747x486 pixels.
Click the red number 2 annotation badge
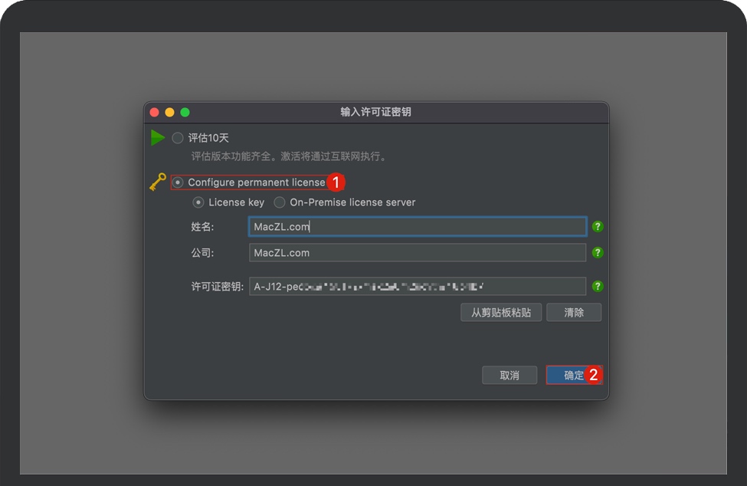[594, 375]
